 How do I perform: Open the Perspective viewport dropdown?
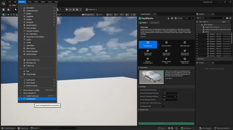(x=88, y=15)
